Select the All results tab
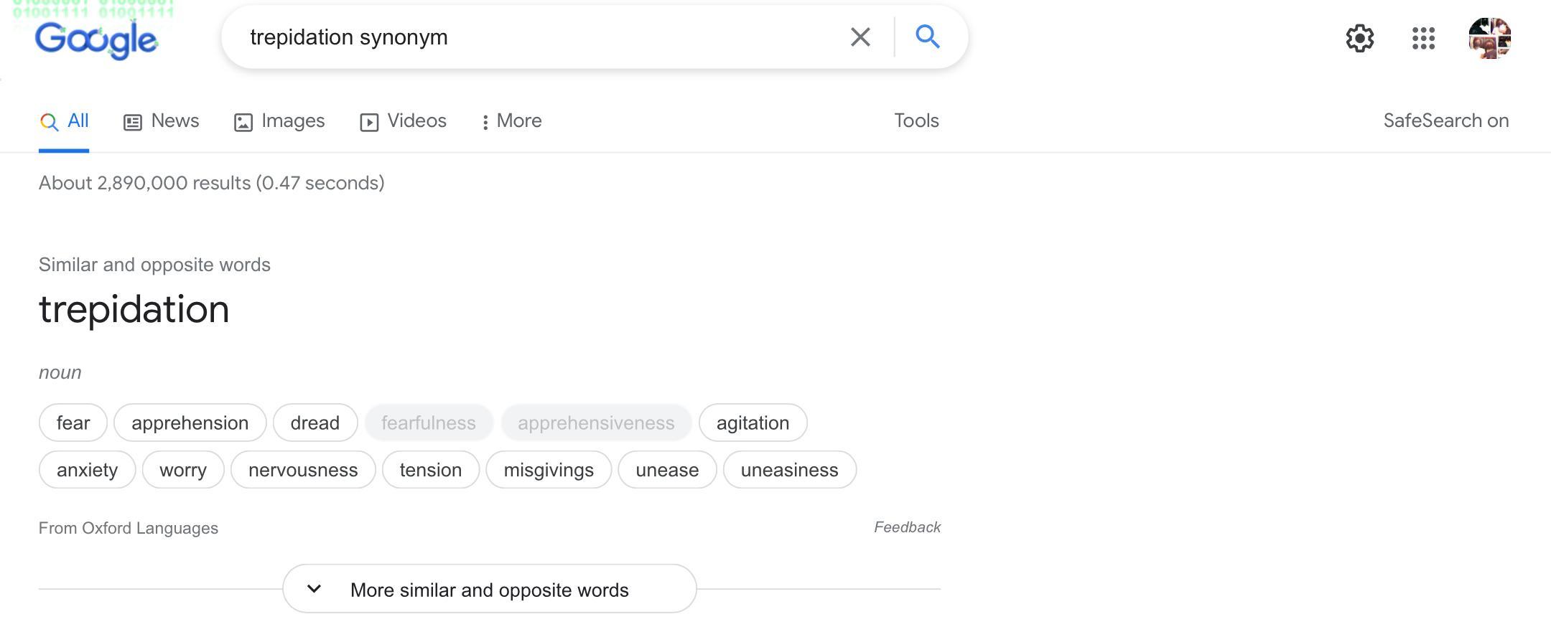The image size is (1551, 637). 64,121
